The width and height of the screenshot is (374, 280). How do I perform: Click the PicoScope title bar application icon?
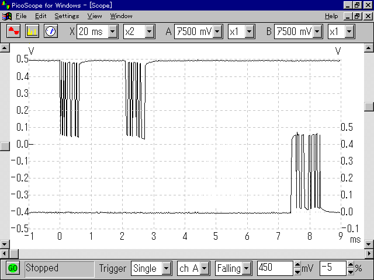(x=5, y=5)
